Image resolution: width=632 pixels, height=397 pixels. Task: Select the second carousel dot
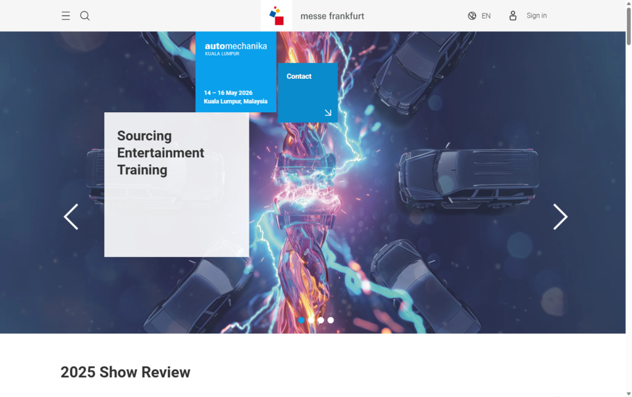[311, 320]
